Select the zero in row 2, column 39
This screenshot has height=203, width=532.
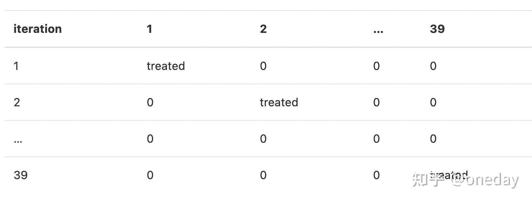point(433,102)
